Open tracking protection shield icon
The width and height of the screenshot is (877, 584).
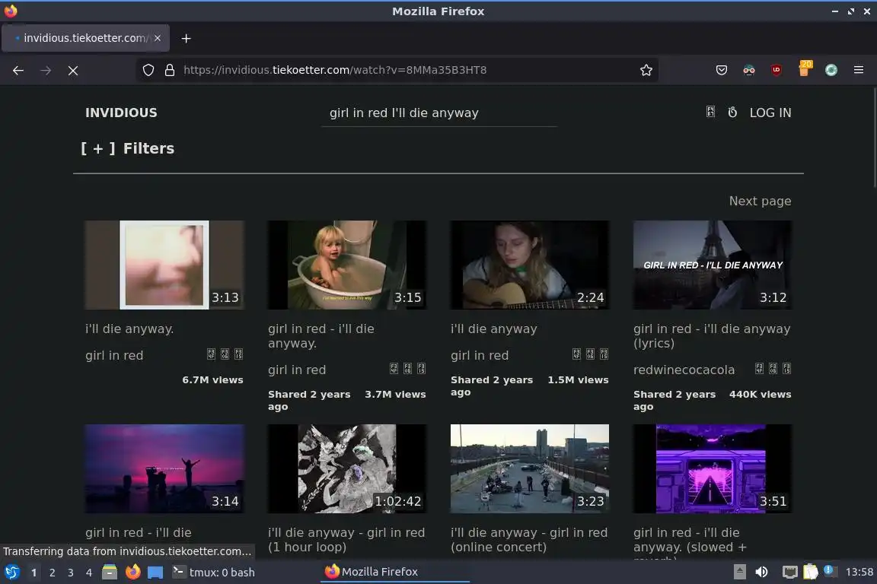[148, 70]
